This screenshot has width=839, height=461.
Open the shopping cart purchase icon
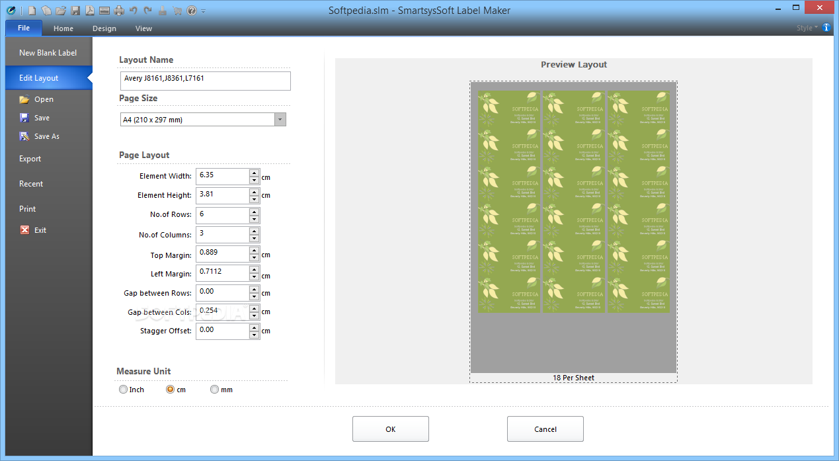[177, 11]
